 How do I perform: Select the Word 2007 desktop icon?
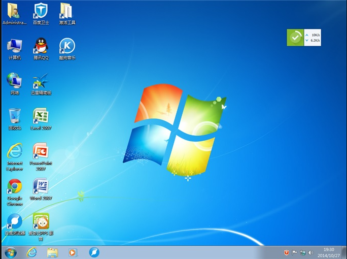click(41, 186)
